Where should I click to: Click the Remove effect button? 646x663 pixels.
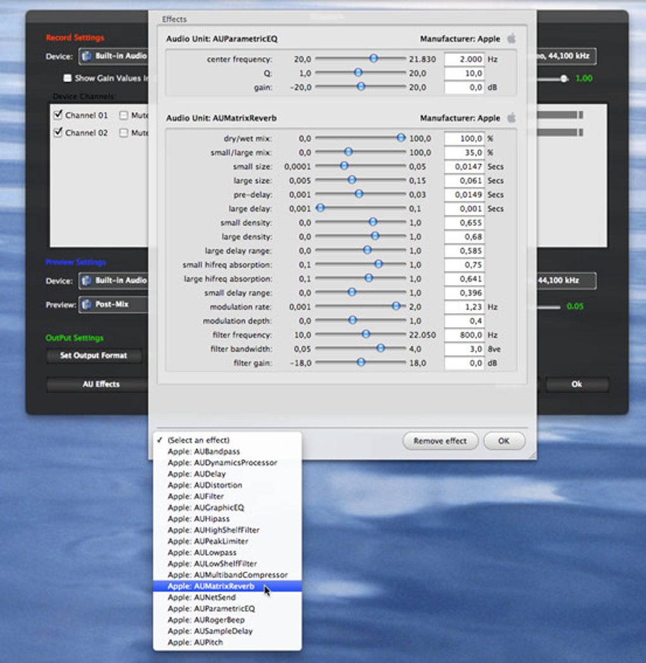coord(440,441)
